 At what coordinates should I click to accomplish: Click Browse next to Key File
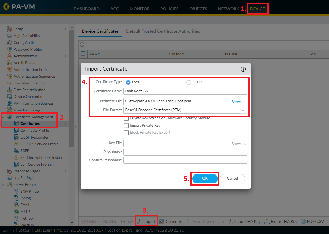238,143
